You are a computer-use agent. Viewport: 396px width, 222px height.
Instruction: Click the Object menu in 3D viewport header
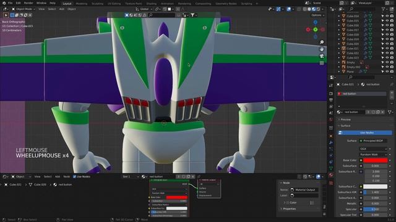coord(72,9)
